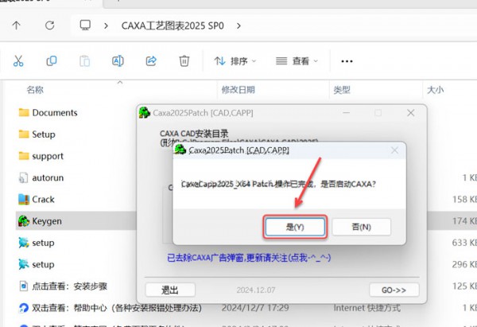Click the 是否启动CAXA? message text

click(x=348, y=185)
